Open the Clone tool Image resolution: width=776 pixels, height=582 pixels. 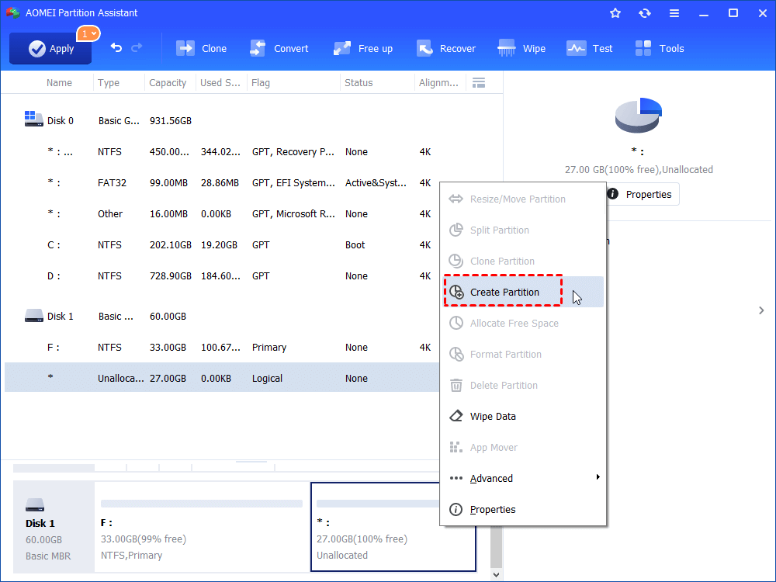(202, 48)
